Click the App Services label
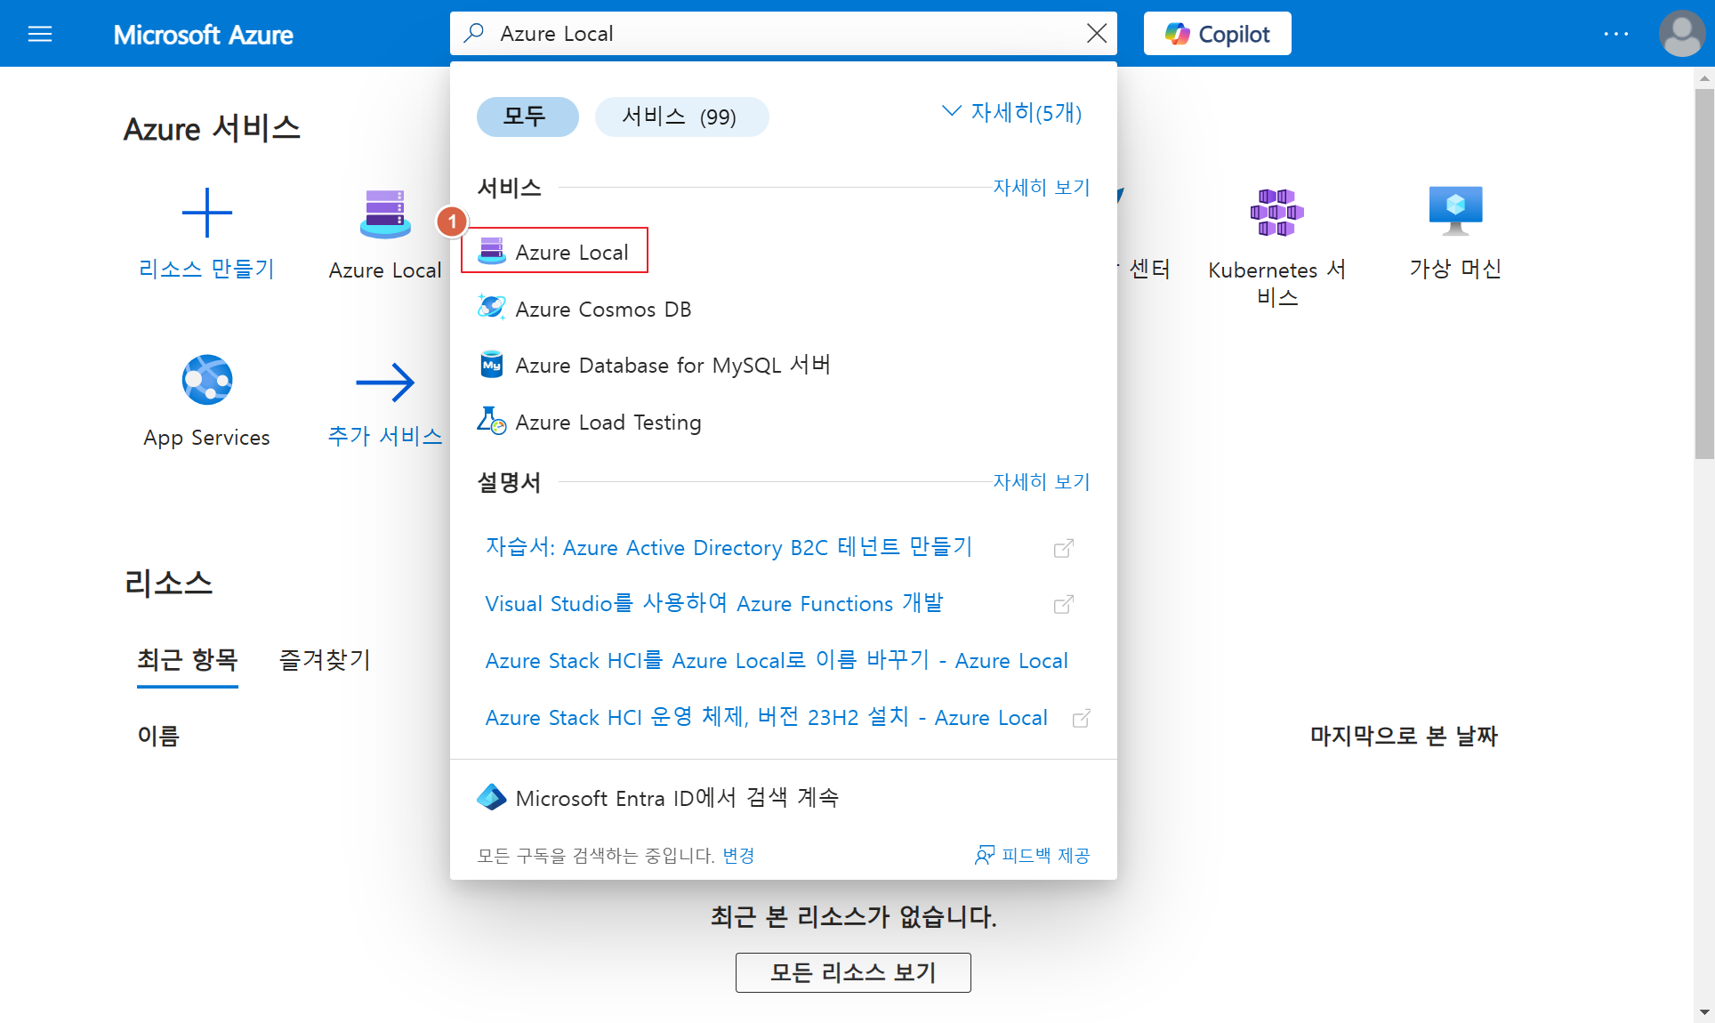 pos(206,438)
